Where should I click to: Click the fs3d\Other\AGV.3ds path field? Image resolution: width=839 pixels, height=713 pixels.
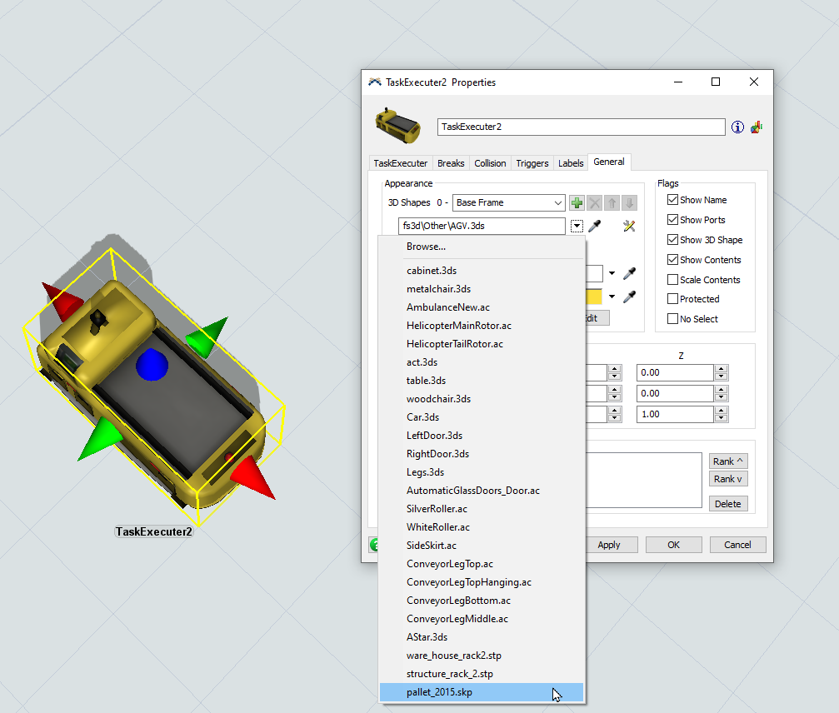click(x=482, y=227)
